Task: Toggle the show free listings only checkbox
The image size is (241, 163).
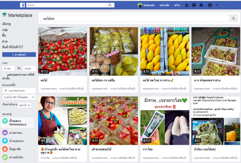Action: click(x=4, y=75)
